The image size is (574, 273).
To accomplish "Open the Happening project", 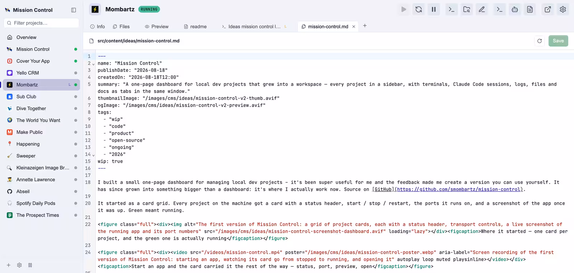I will point(41,144).
